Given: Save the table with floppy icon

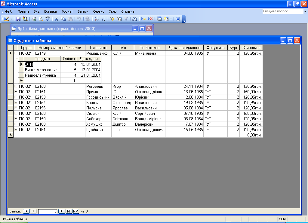Looking at the screenshot, I should pyautogui.click(x=18, y=19).
